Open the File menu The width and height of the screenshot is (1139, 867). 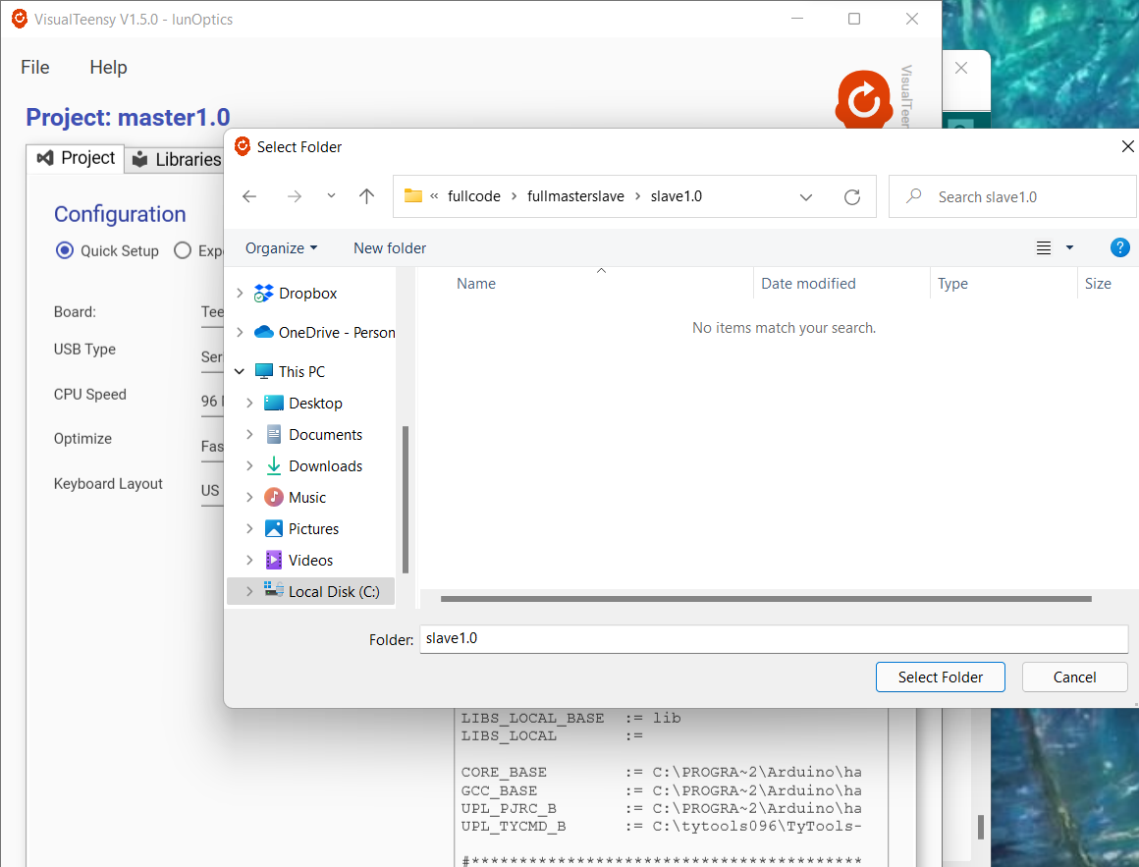click(x=34, y=67)
